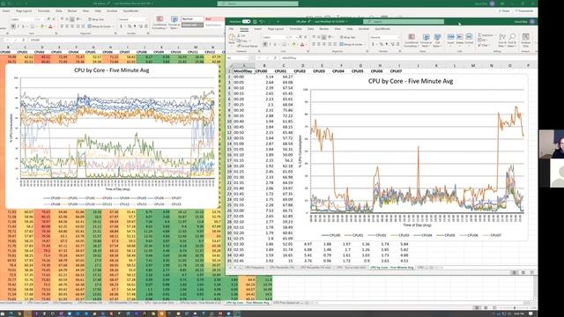The height and width of the screenshot is (317, 564).
Task: Click Merge & Center in front window
Action: point(351,44)
